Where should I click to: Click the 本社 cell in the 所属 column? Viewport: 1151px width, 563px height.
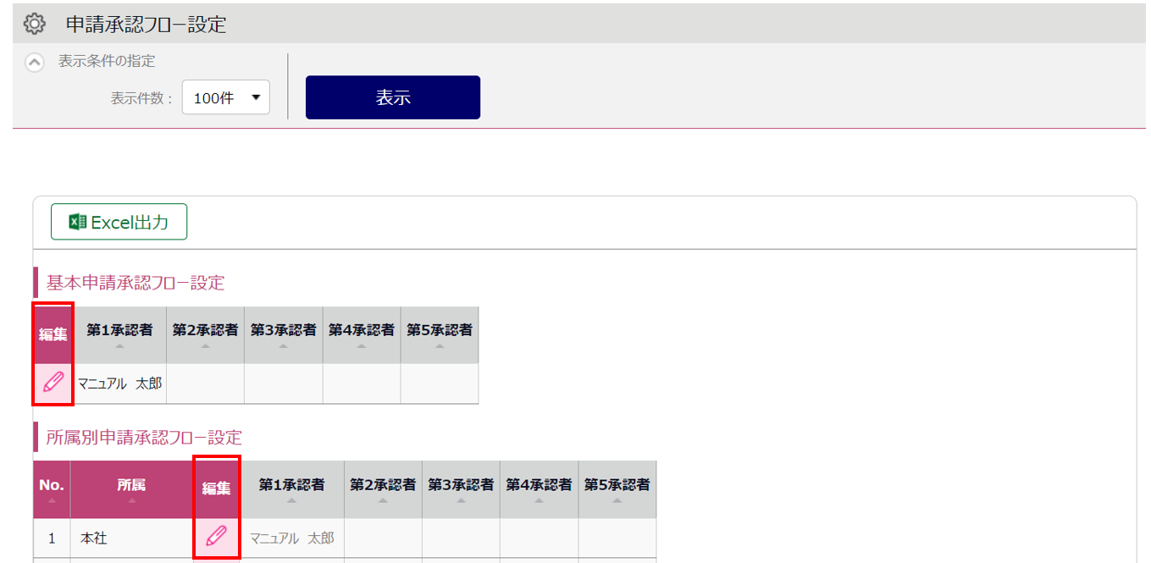(x=131, y=538)
